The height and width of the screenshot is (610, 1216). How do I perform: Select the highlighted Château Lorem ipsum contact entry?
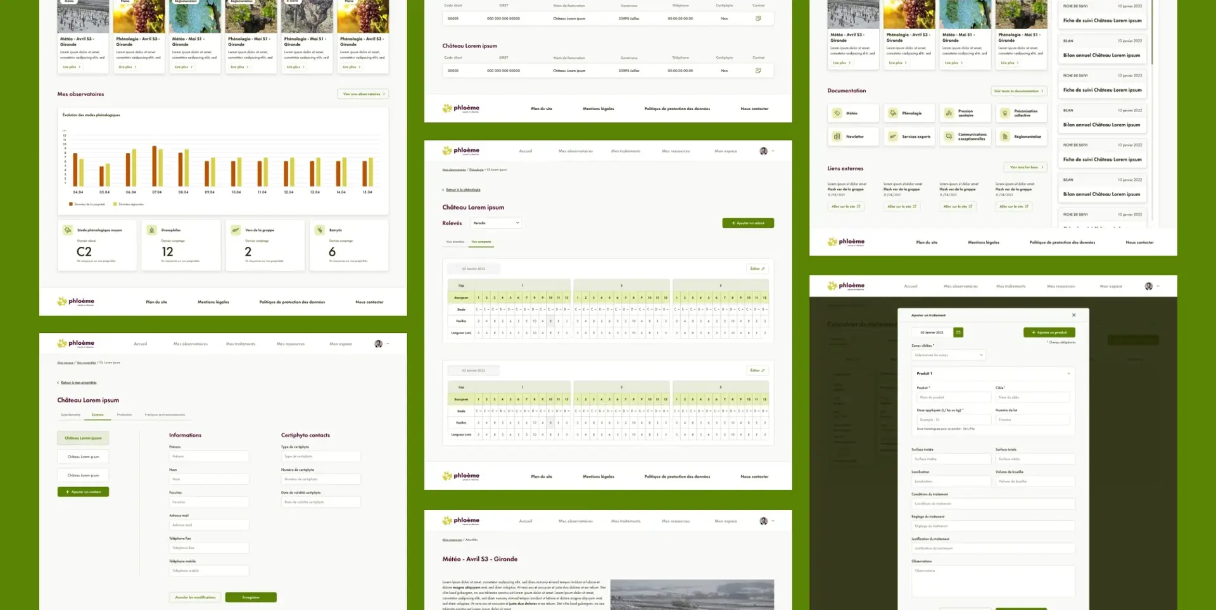83,438
